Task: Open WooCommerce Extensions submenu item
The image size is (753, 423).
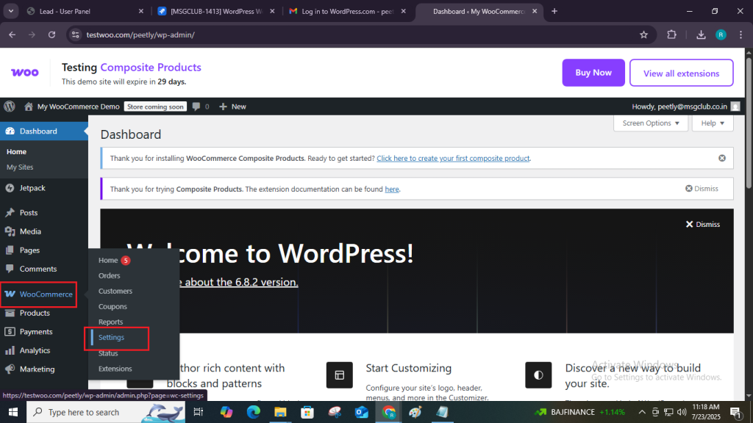Action: 115,369
